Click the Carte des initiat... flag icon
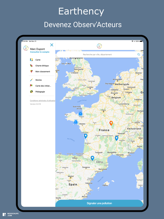The image size is (164, 219). click(x=31, y=86)
